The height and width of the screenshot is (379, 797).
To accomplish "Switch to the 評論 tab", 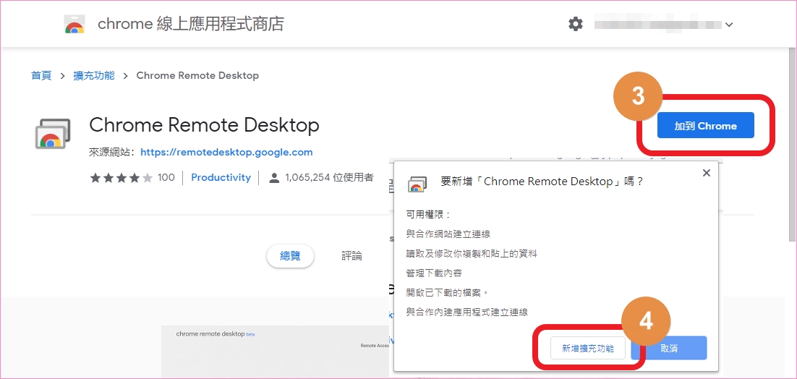I will (x=351, y=255).
